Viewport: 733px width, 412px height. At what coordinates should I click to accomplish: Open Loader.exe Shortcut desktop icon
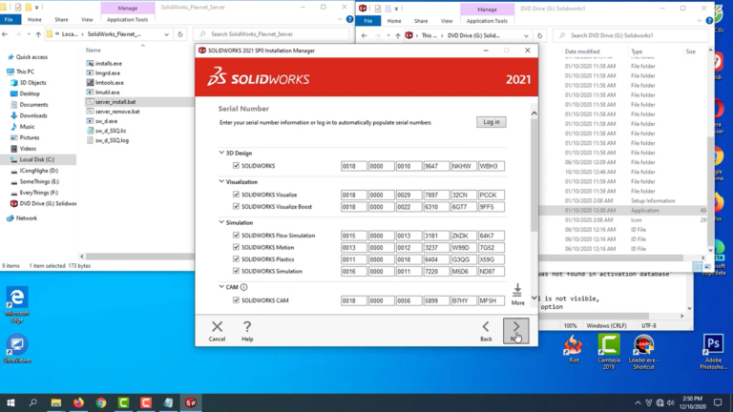643,352
